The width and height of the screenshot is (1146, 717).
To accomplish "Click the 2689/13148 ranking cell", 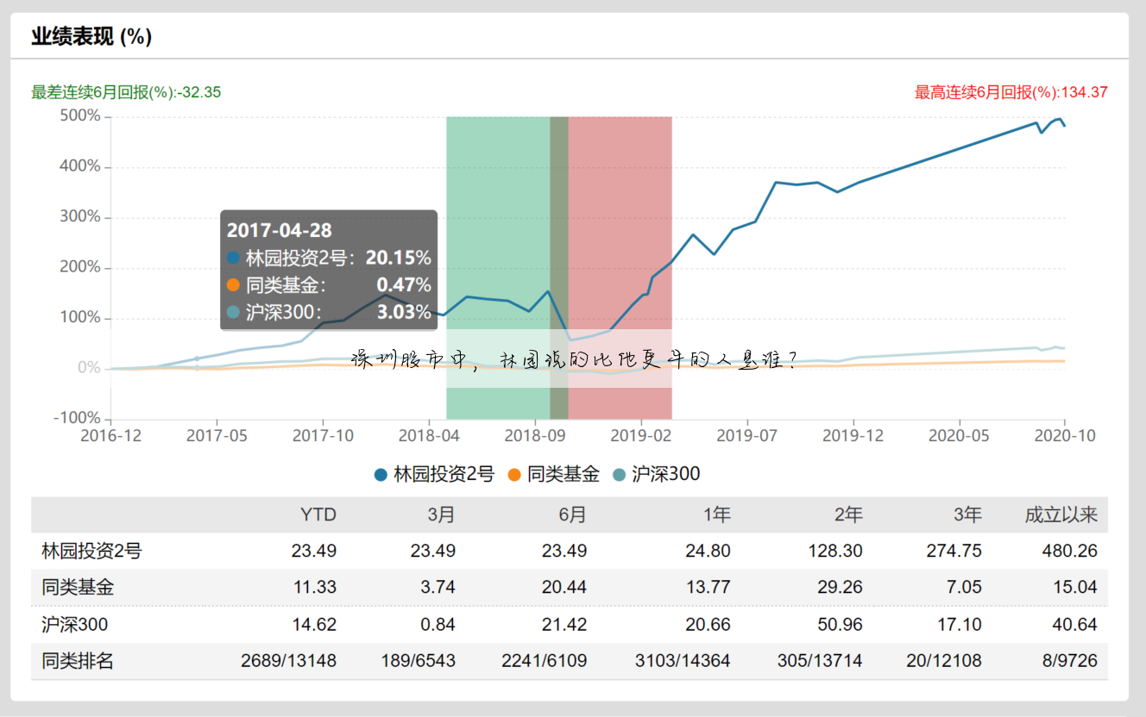I will coord(289,661).
